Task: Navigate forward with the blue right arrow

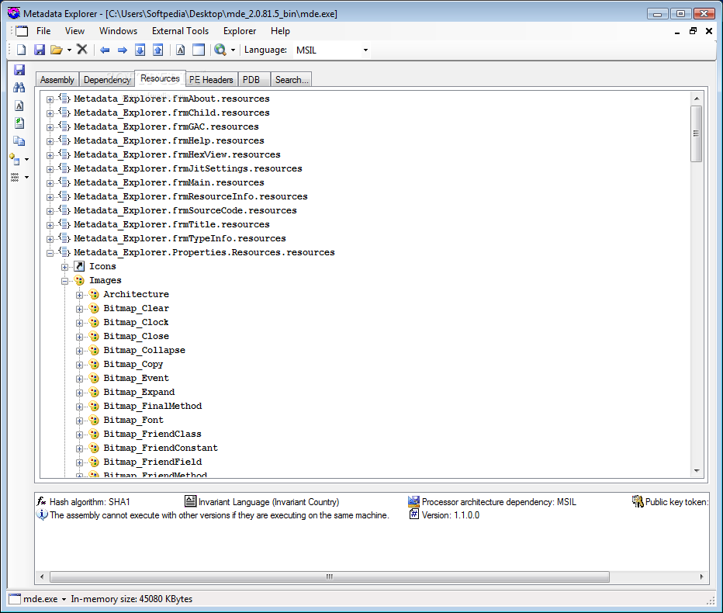Action: [x=123, y=50]
